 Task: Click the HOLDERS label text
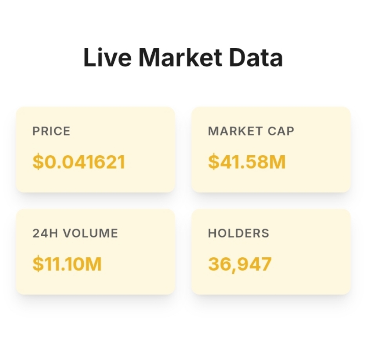[x=239, y=233]
